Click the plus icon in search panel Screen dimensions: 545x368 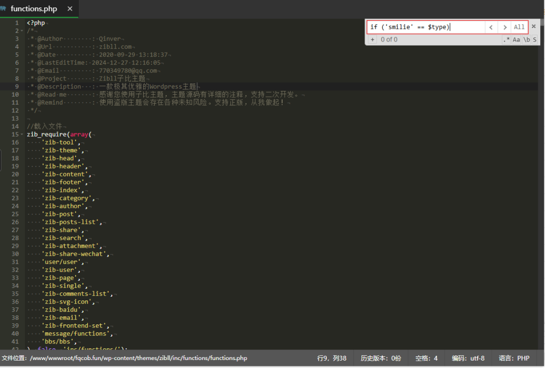(x=373, y=40)
